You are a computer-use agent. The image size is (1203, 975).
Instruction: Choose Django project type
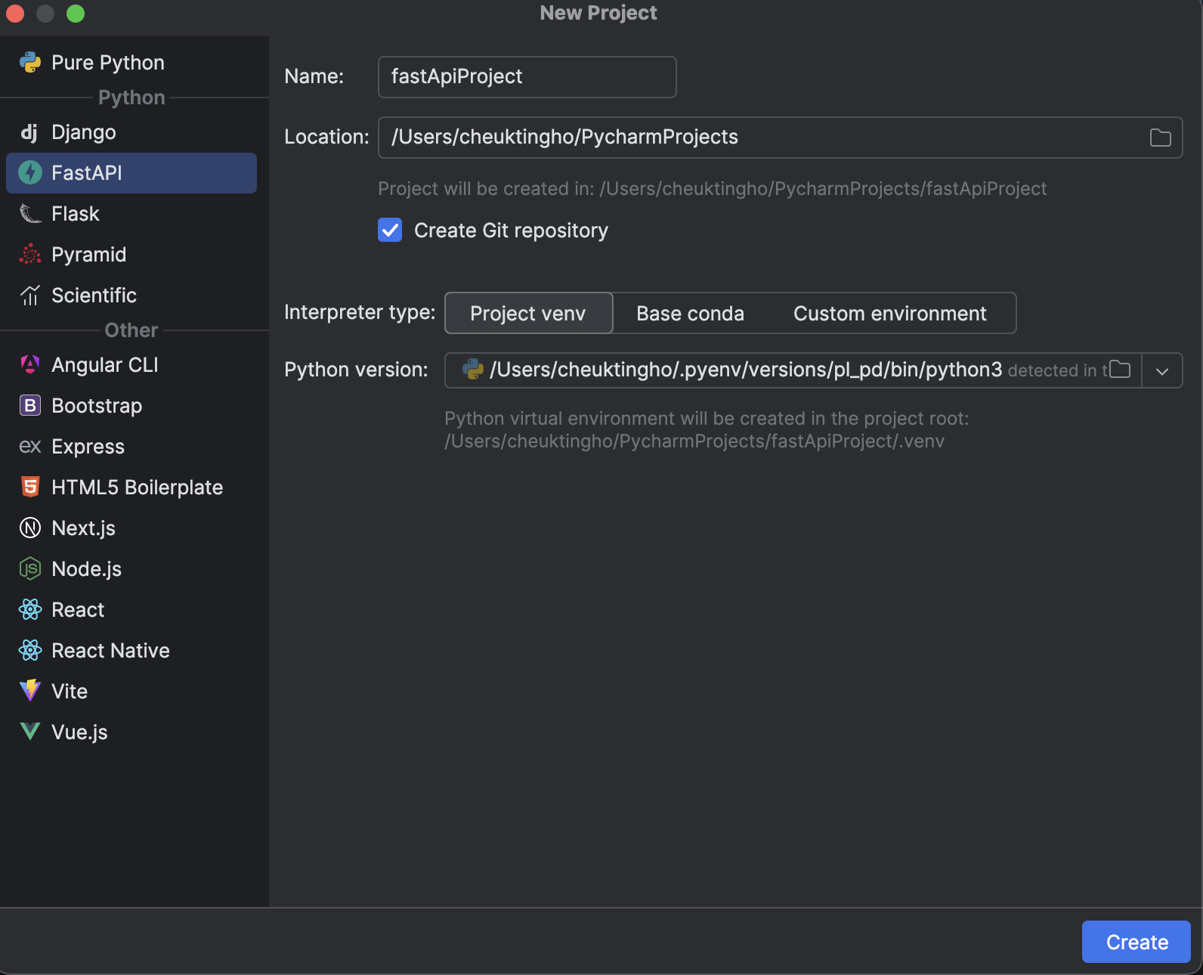click(x=131, y=132)
